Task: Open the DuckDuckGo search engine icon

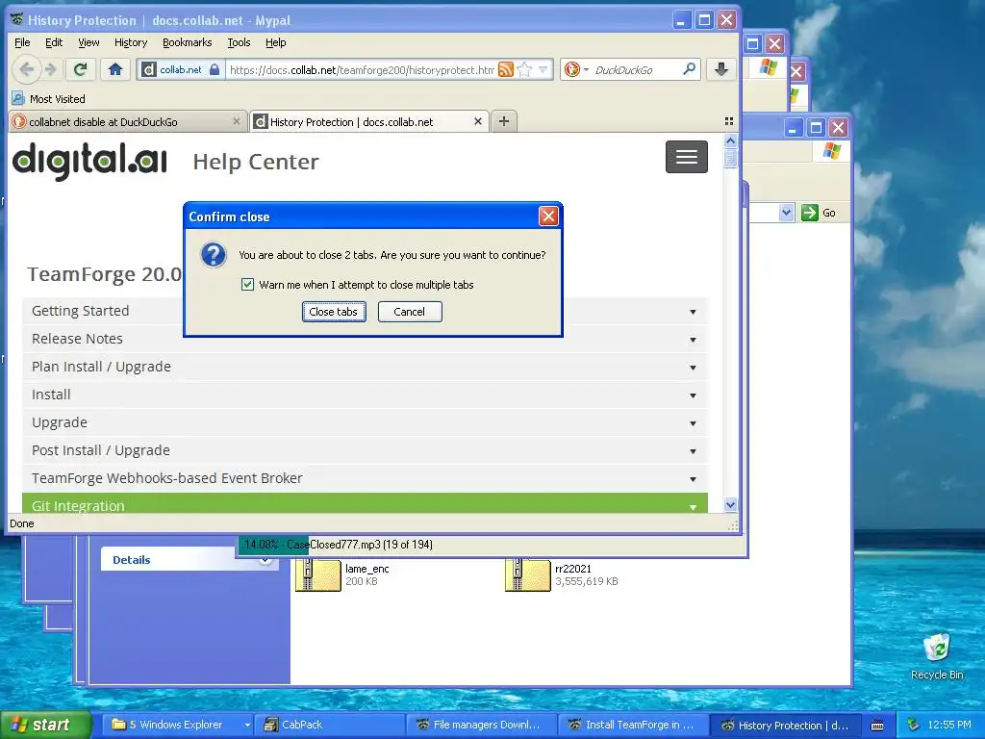Action: [571, 69]
